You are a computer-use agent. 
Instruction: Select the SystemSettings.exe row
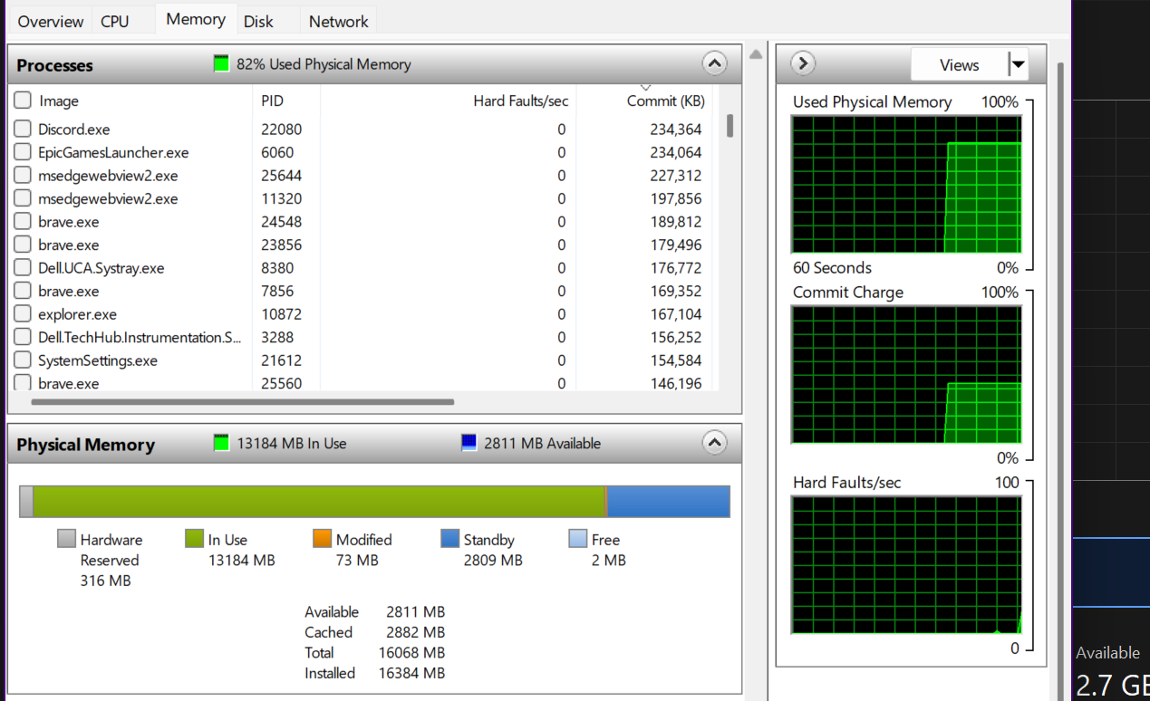coord(362,360)
